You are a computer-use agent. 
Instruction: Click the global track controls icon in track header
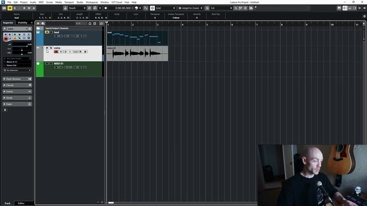(x=90, y=23)
